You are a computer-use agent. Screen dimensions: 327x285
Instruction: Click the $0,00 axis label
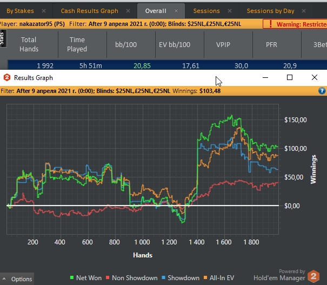coord(292,206)
